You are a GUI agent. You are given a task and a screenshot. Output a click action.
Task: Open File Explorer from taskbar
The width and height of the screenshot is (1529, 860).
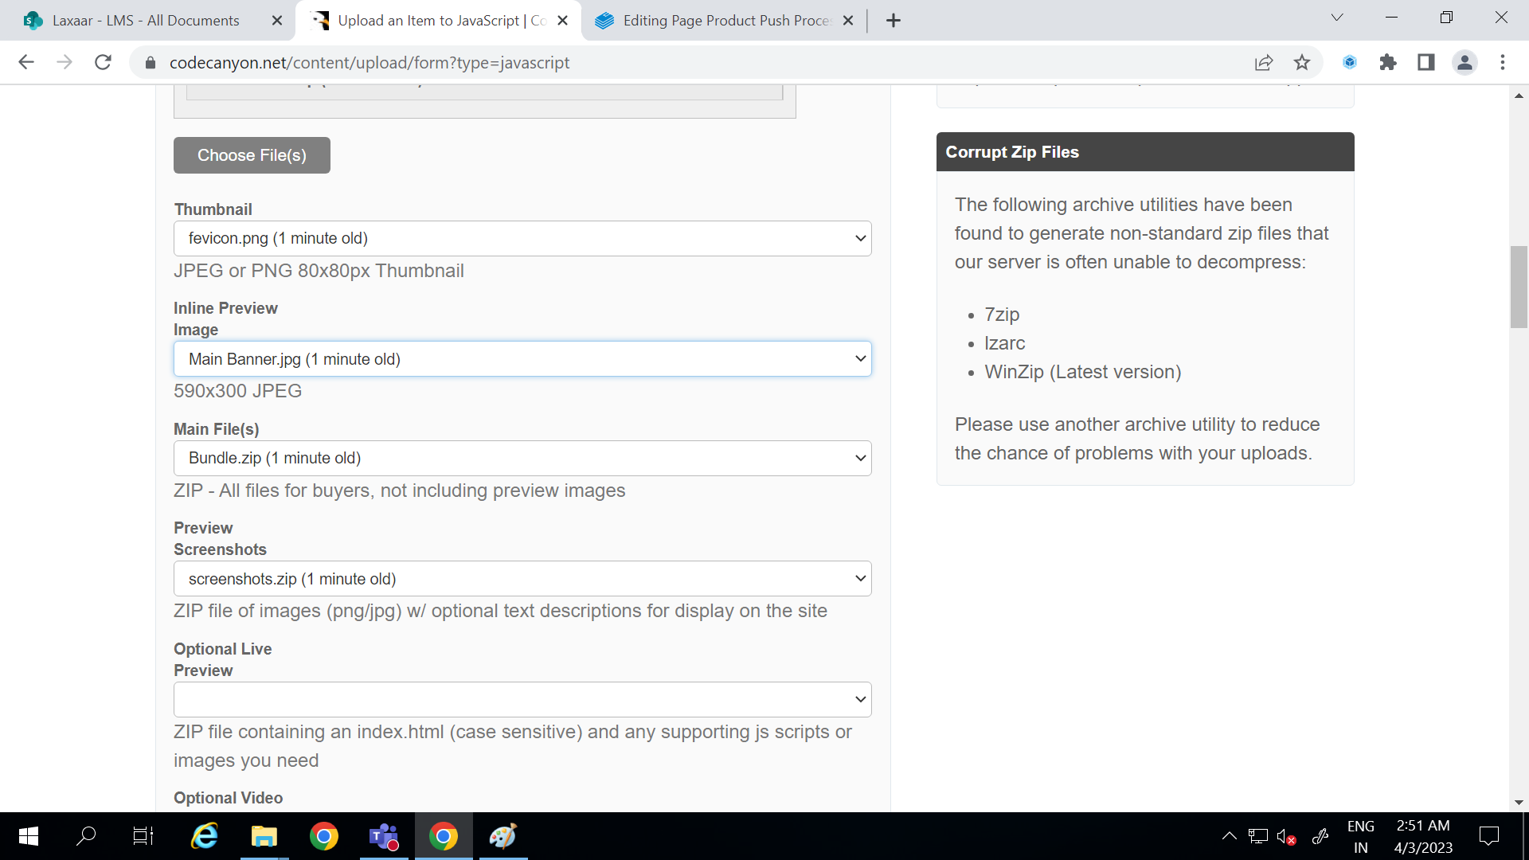coord(264,836)
